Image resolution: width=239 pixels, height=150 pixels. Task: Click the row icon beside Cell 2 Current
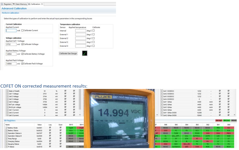(x=7, y=113)
